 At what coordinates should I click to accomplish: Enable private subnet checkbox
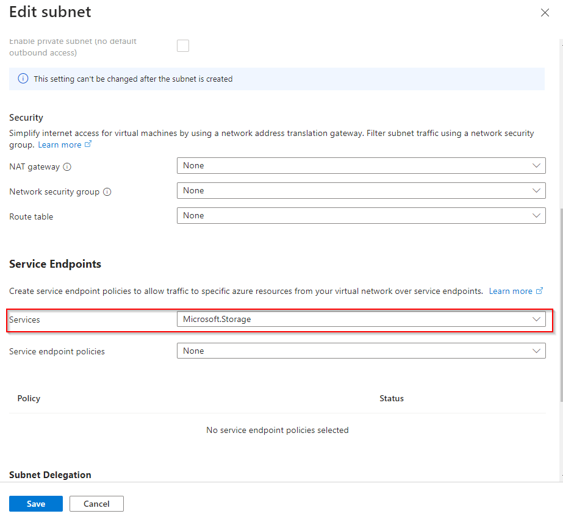point(183,46)
